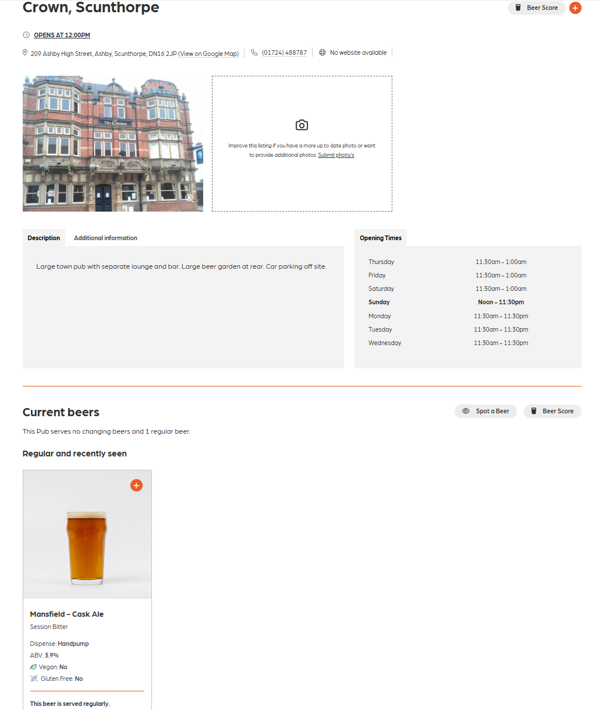Open the View on Google Map link
This screenshot has width=599, height=710.
pyautogui.click(x=208, y=54)
